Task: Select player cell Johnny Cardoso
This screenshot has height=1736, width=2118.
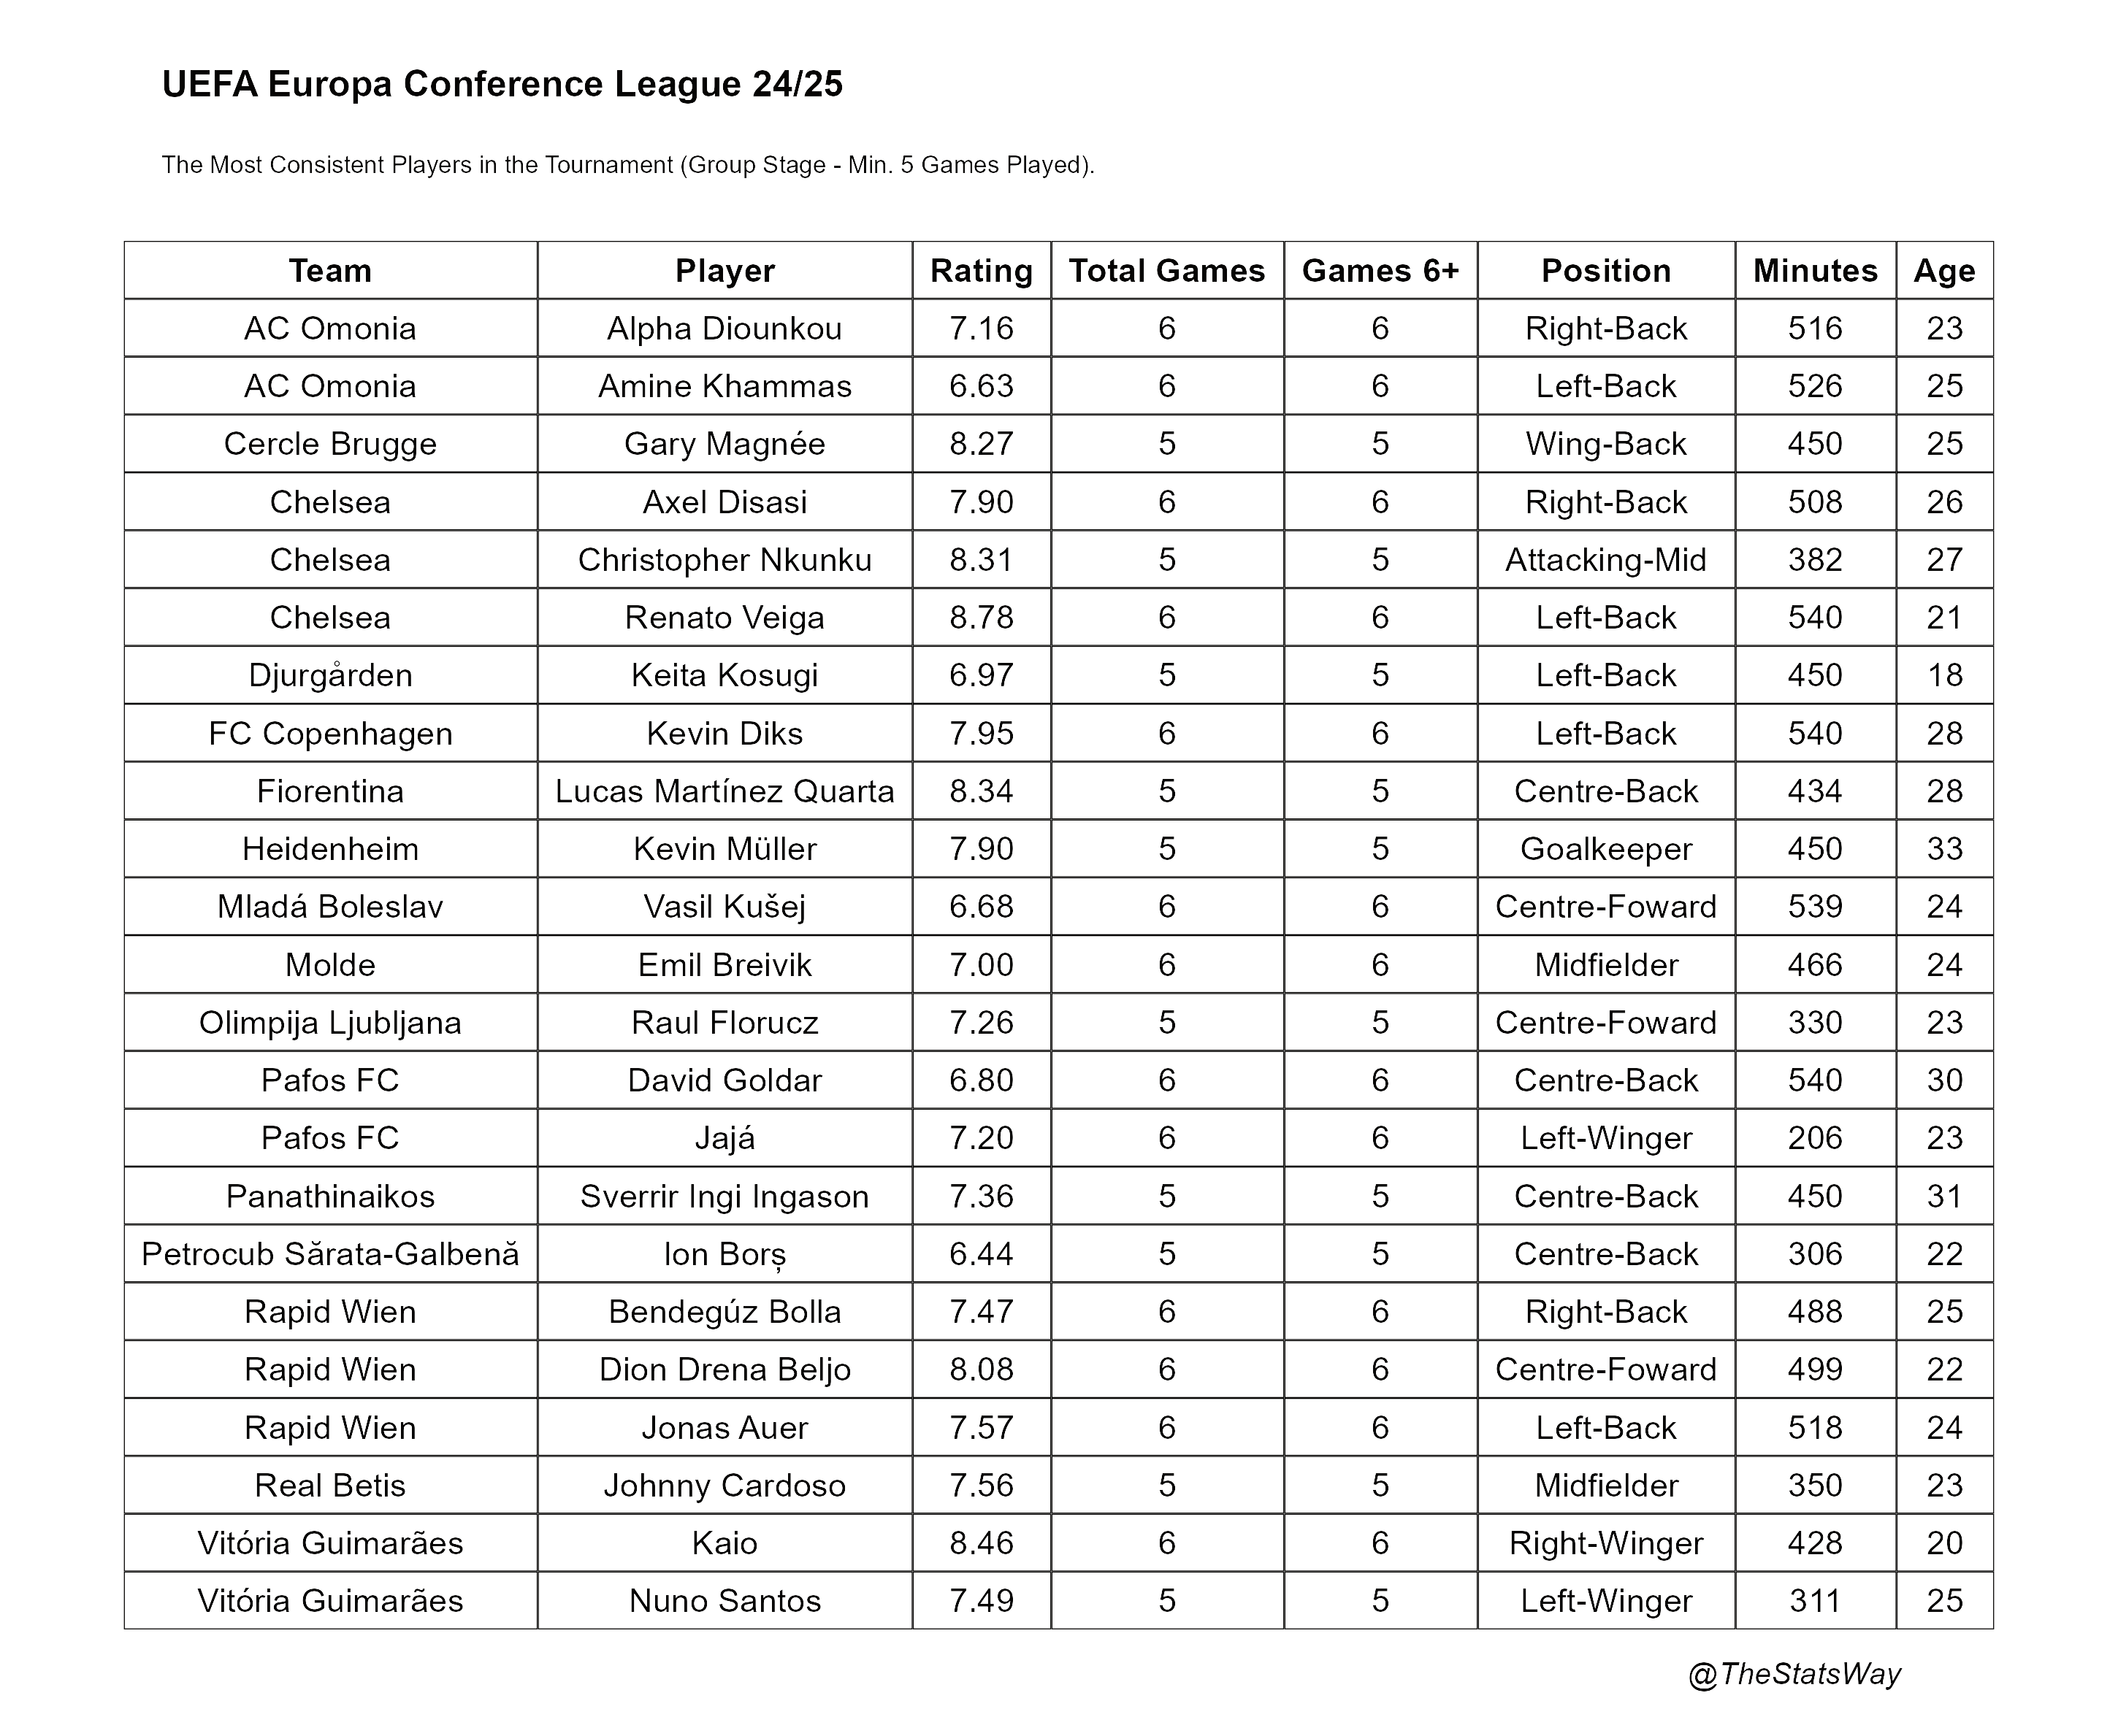Action: tap(725, 1486)
